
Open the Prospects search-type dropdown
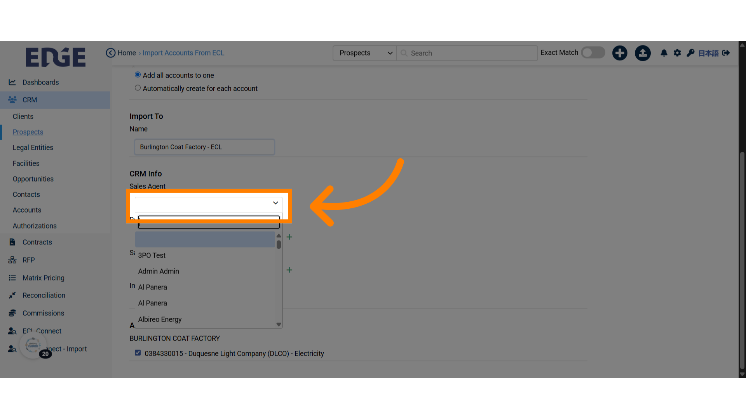[364, 53]
